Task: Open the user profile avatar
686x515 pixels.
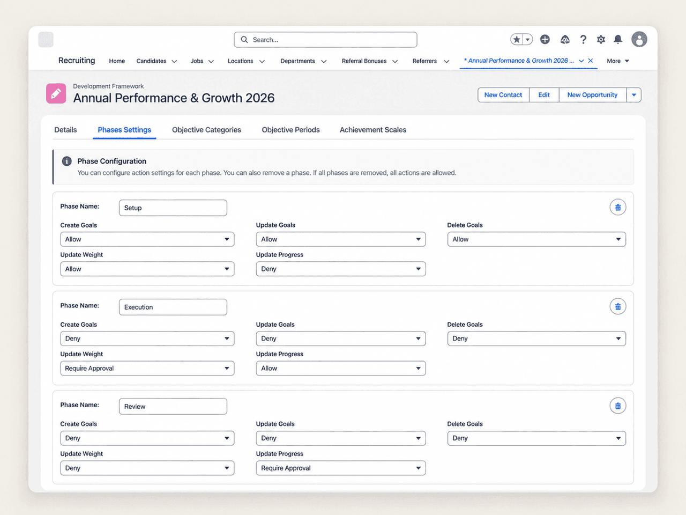Action: (639, 39)
